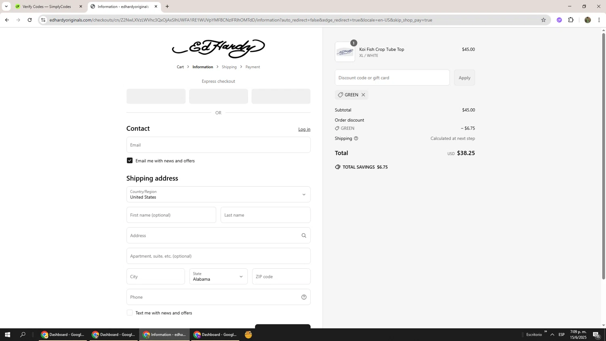Click the TOTAL SAVINGS $6.75 text
This screenshot has height=341, width=606.
365,167
